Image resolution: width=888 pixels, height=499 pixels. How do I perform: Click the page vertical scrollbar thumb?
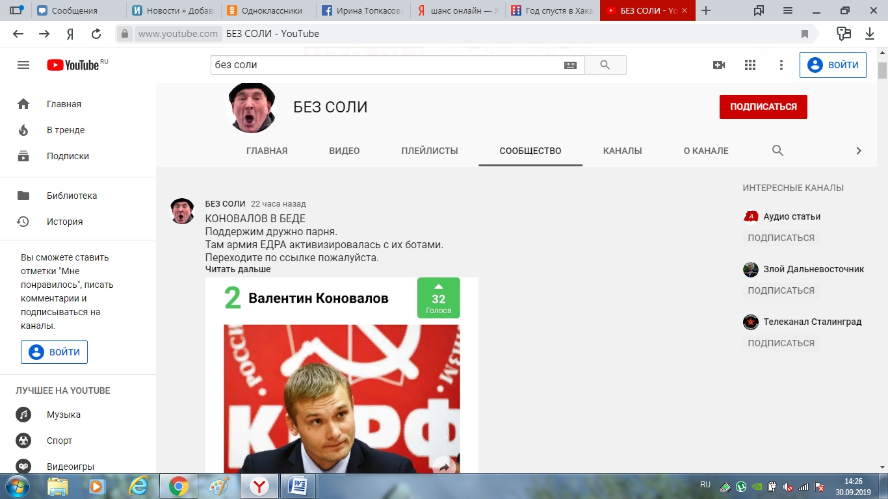coord(882,70)
